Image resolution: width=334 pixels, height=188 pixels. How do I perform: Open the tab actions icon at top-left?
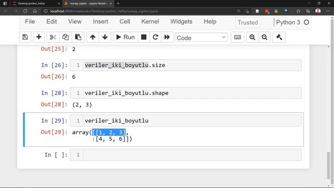point(5,4)
